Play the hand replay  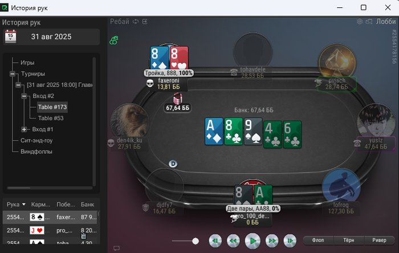(x=253, y=240)
